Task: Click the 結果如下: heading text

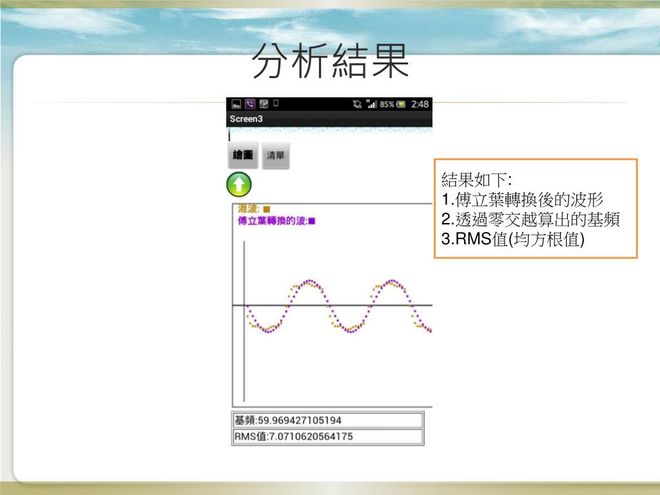Action: 476,180
